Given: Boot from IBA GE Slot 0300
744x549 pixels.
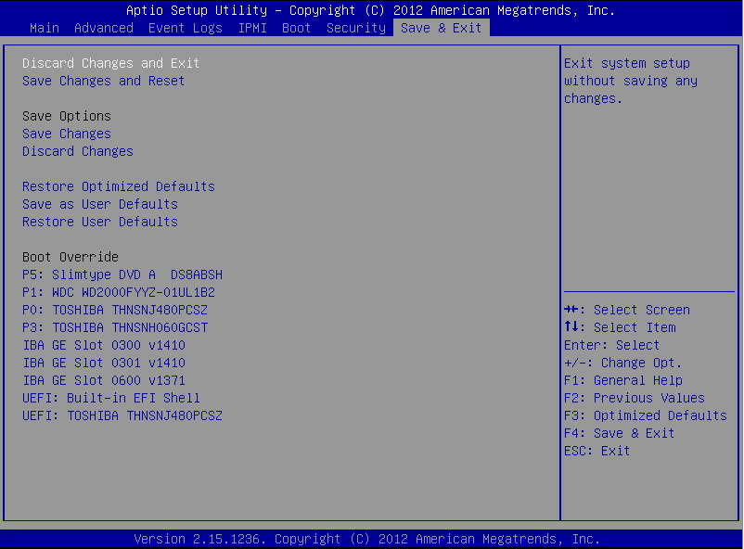Looking at the screenshot, I should pyautogui.click(x=104, y=345).
